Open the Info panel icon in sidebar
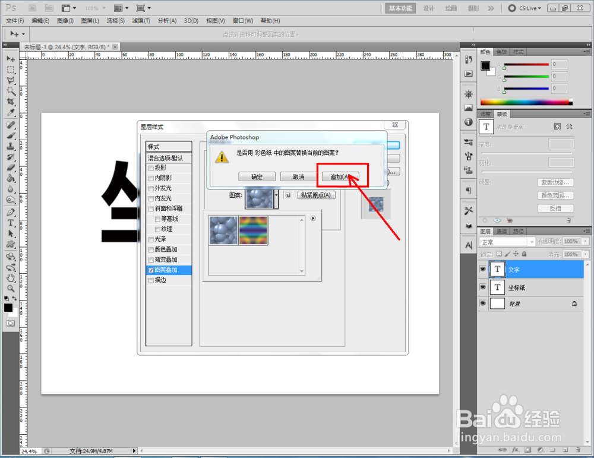 pyautogui.click(x=469, y=123)
